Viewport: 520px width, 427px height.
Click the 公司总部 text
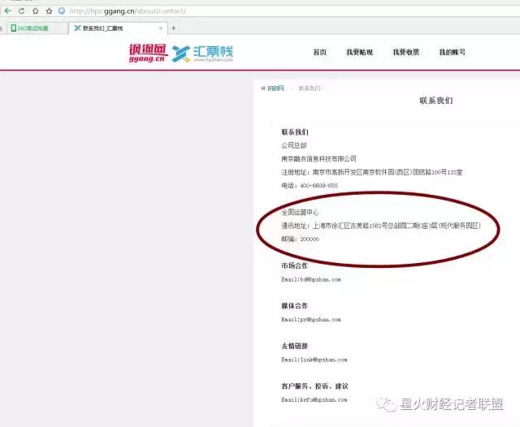pyautogui.click(x=294, y=145)
